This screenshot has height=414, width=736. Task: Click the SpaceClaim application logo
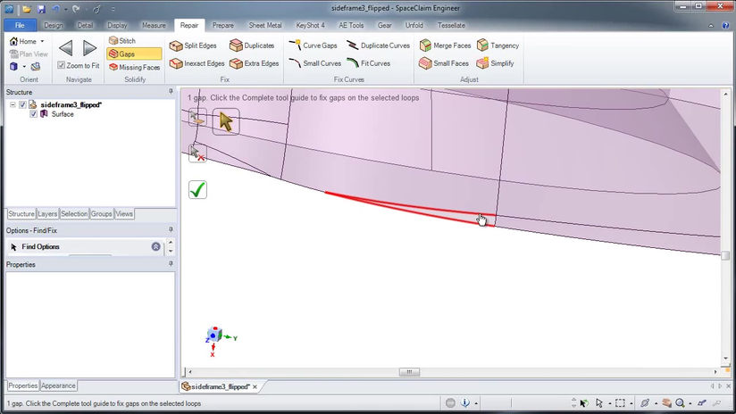[9, 8]
